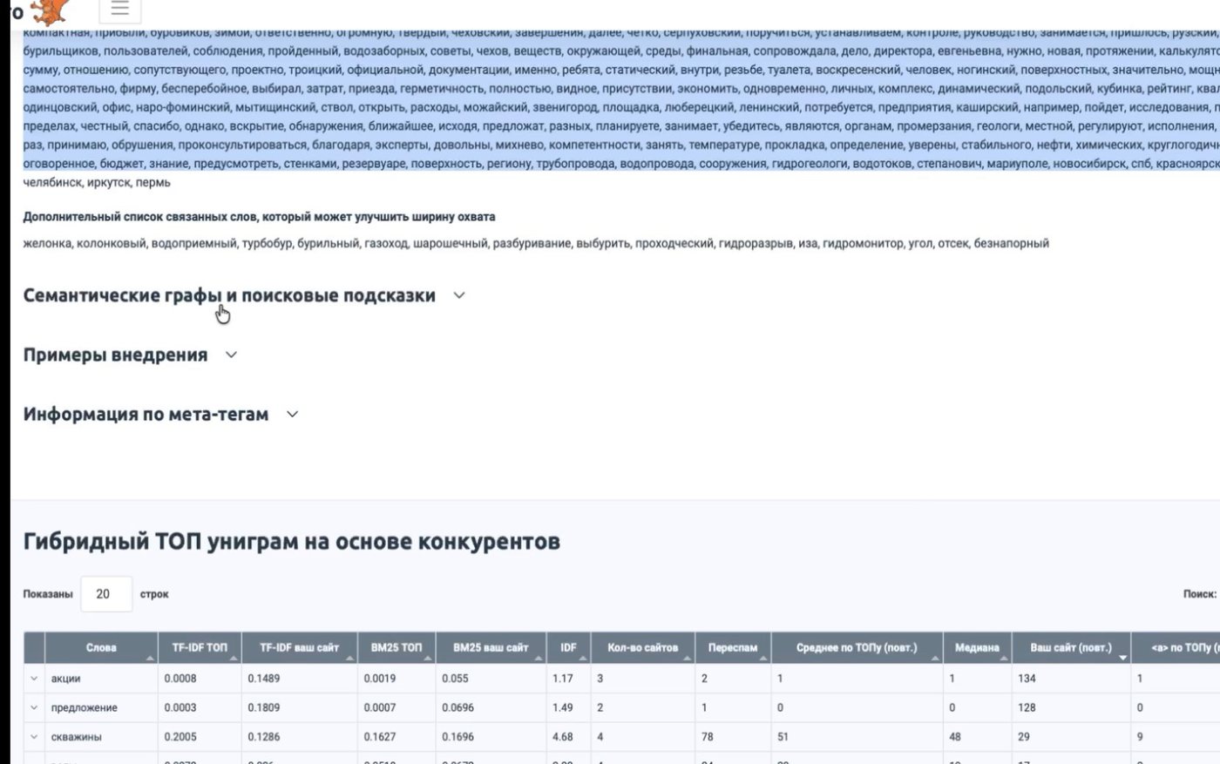Expand the предложение table row

click(34, 707)
